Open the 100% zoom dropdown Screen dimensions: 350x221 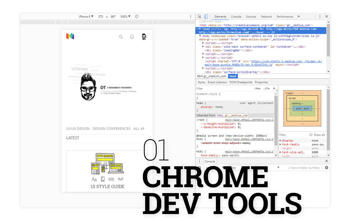click(x=125, y=17)
